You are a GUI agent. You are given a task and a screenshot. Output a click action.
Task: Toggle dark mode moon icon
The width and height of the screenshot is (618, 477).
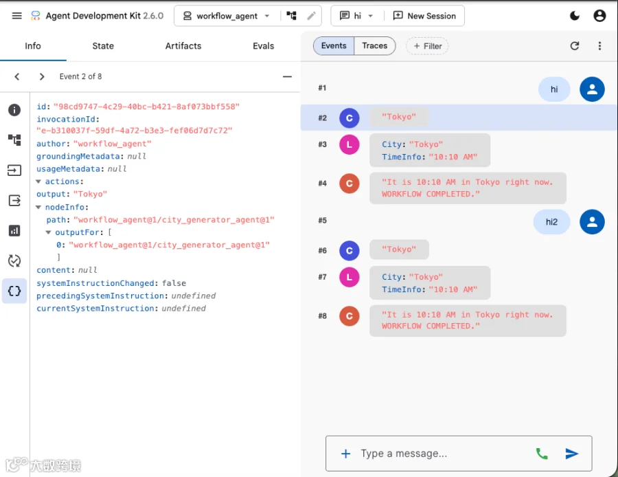point(575,16)
